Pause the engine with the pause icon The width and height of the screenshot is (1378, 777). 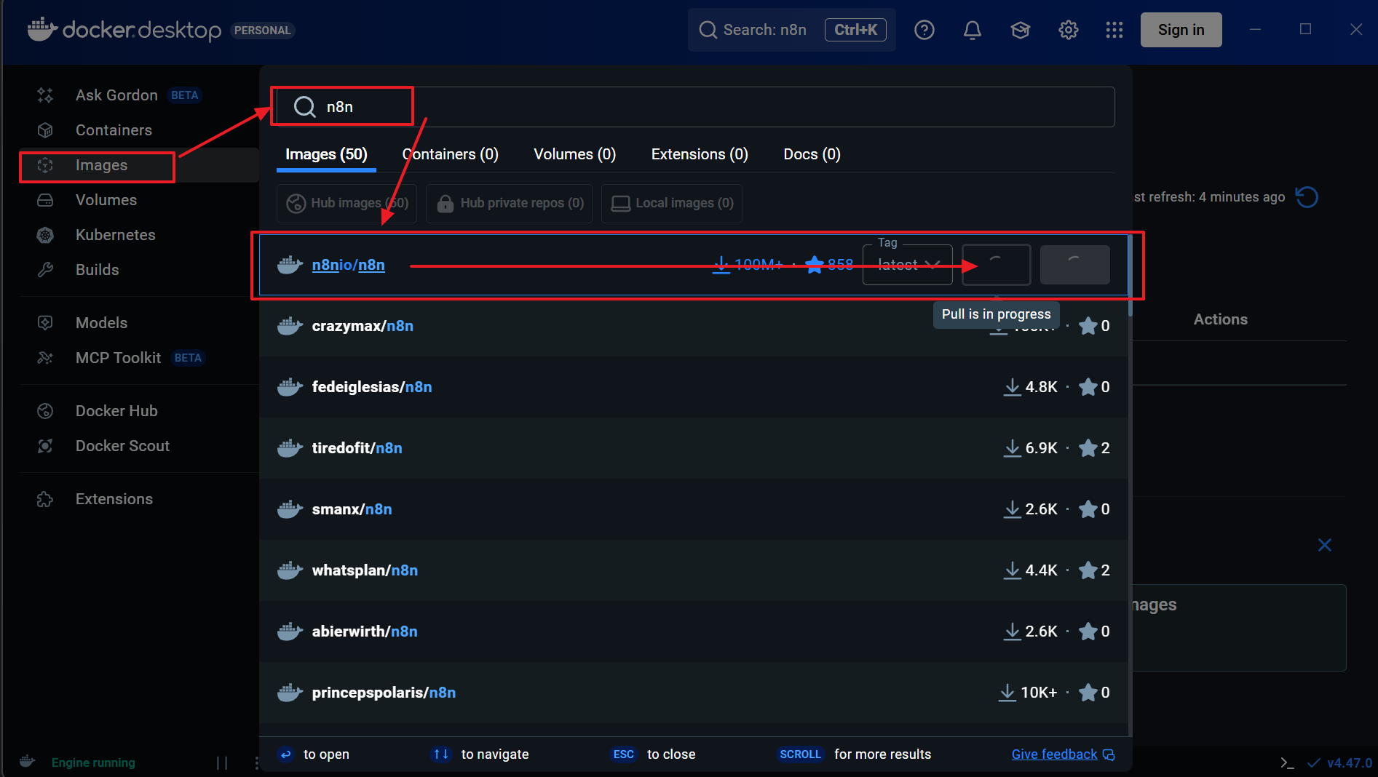222,762
